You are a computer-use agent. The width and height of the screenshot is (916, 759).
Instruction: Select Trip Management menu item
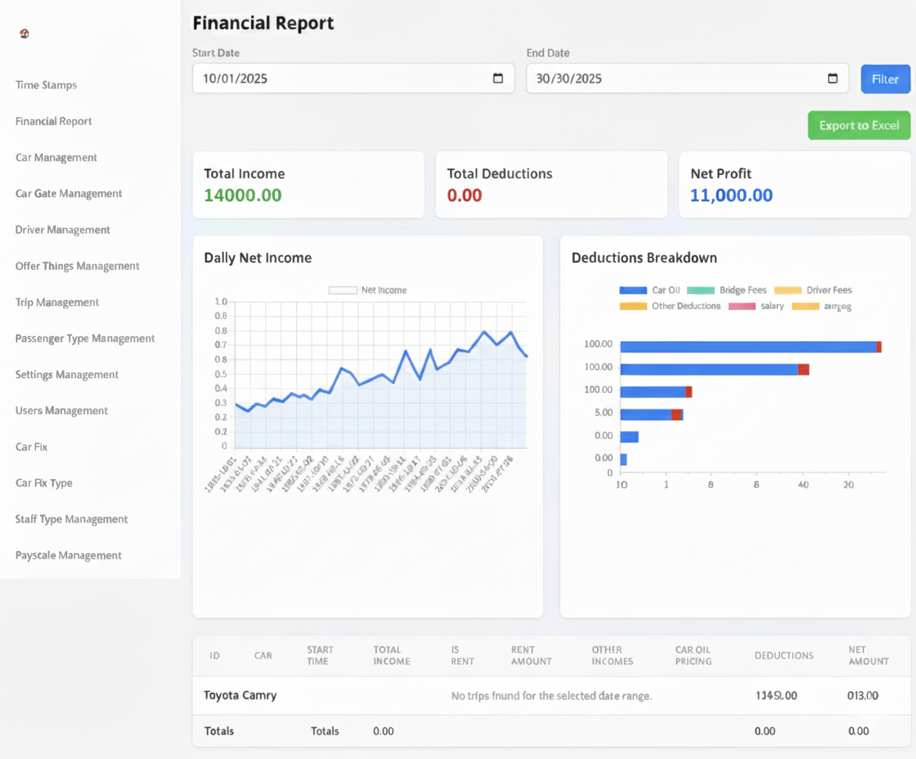pos(57,302)
